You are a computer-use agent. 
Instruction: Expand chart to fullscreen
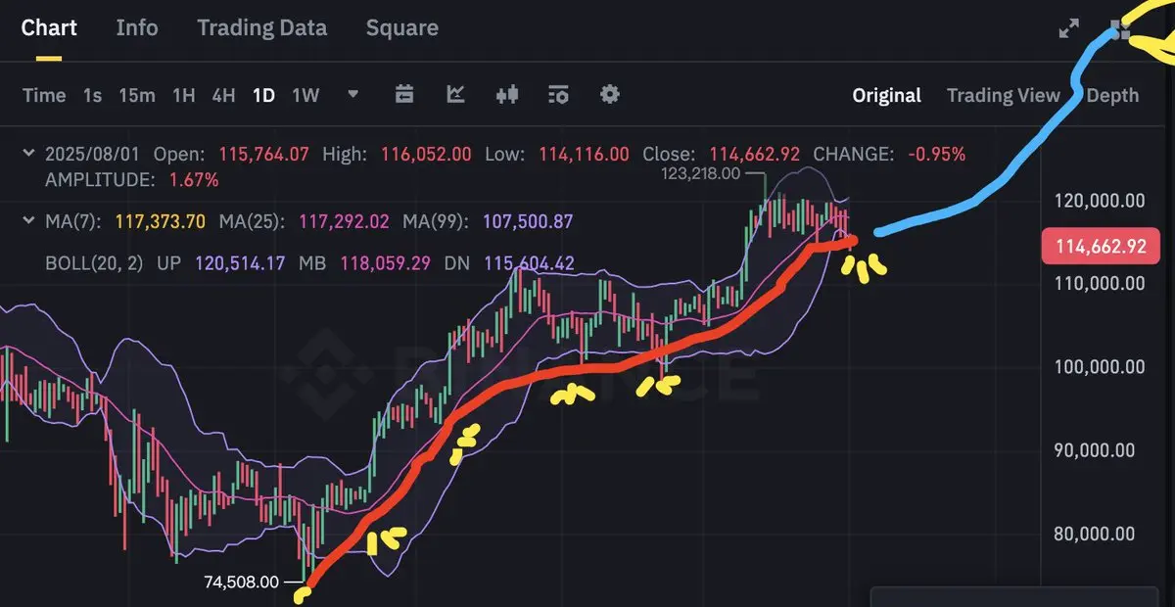click(x=1069, y=28)
